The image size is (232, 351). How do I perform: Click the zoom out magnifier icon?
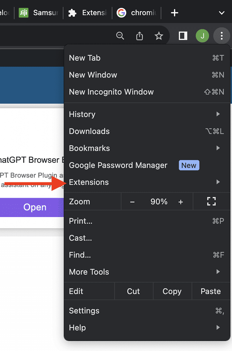point(120,36)
